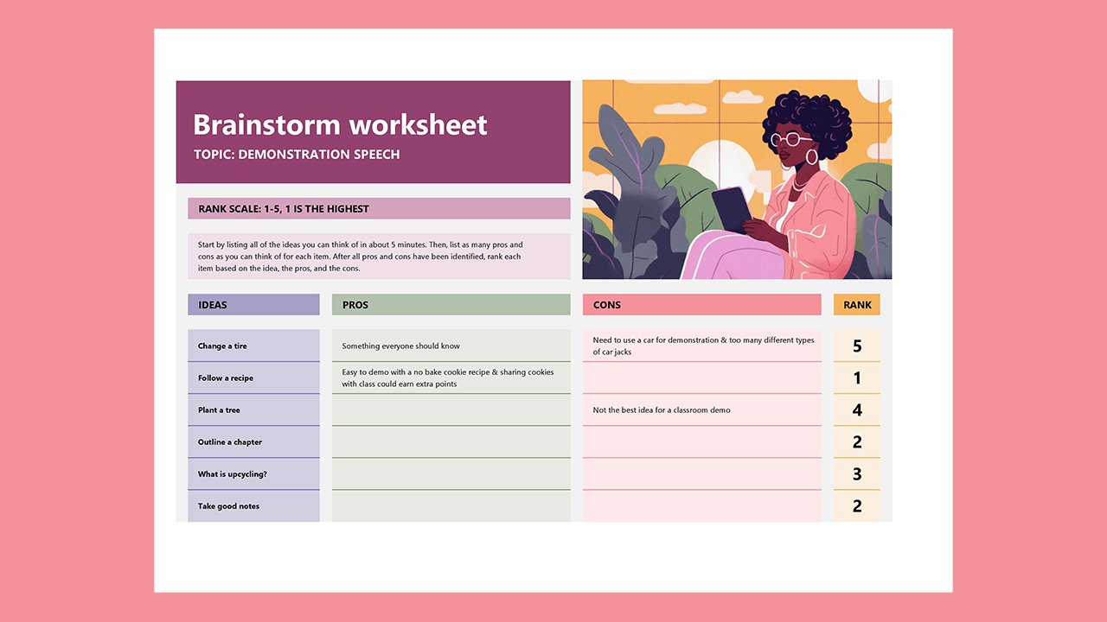Click the RANK column header
The height and width of the screenshot is (622, 1107).
[856, 304]
